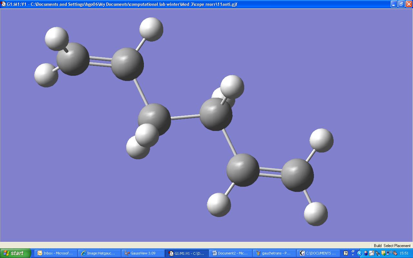Screen dimensions: 413x258
Task: Switch to the gauchetrans taskbar button
Action: tap(274, 253)
